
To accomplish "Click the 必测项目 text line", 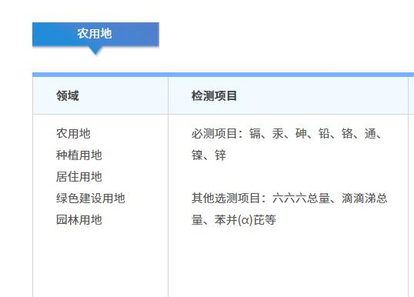I will [x=286, y=134].
